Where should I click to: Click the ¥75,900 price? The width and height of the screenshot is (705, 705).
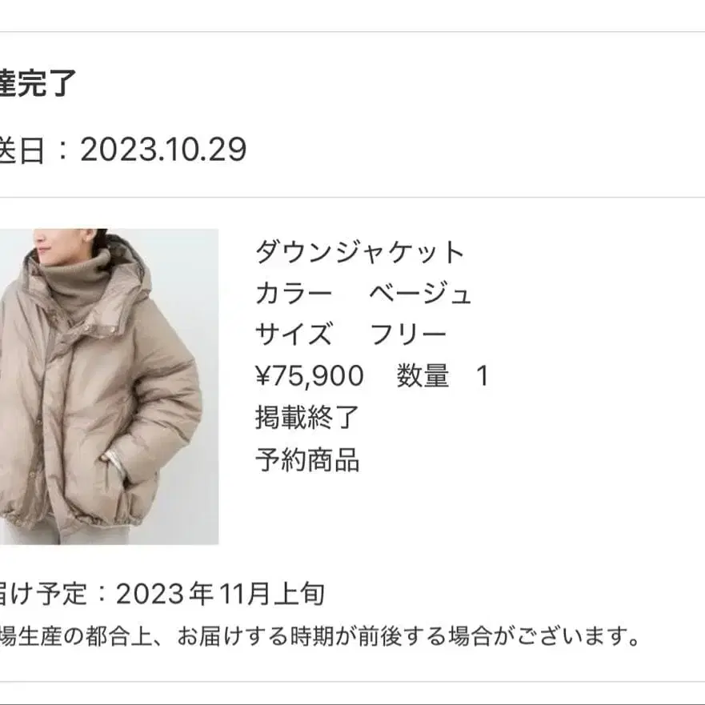310,376
